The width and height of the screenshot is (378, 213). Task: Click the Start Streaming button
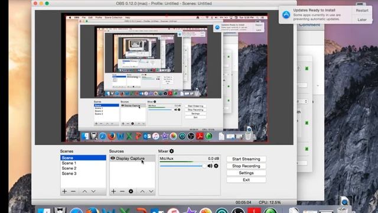click(246, 159)
